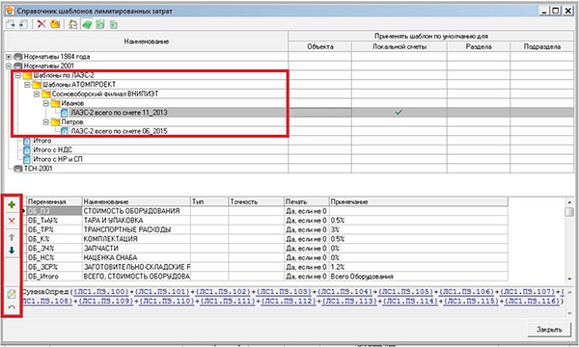Add a variable with the green plus icon
Viewport: 579px width, 347px height.
pyautogui.click(x=12, y=204)
